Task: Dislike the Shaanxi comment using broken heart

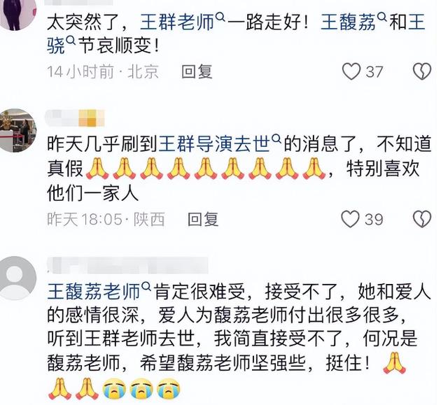Action: (422, 219)
